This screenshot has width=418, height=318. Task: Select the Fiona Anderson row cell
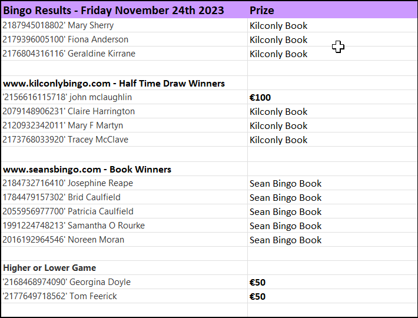[x=124, y=39]
